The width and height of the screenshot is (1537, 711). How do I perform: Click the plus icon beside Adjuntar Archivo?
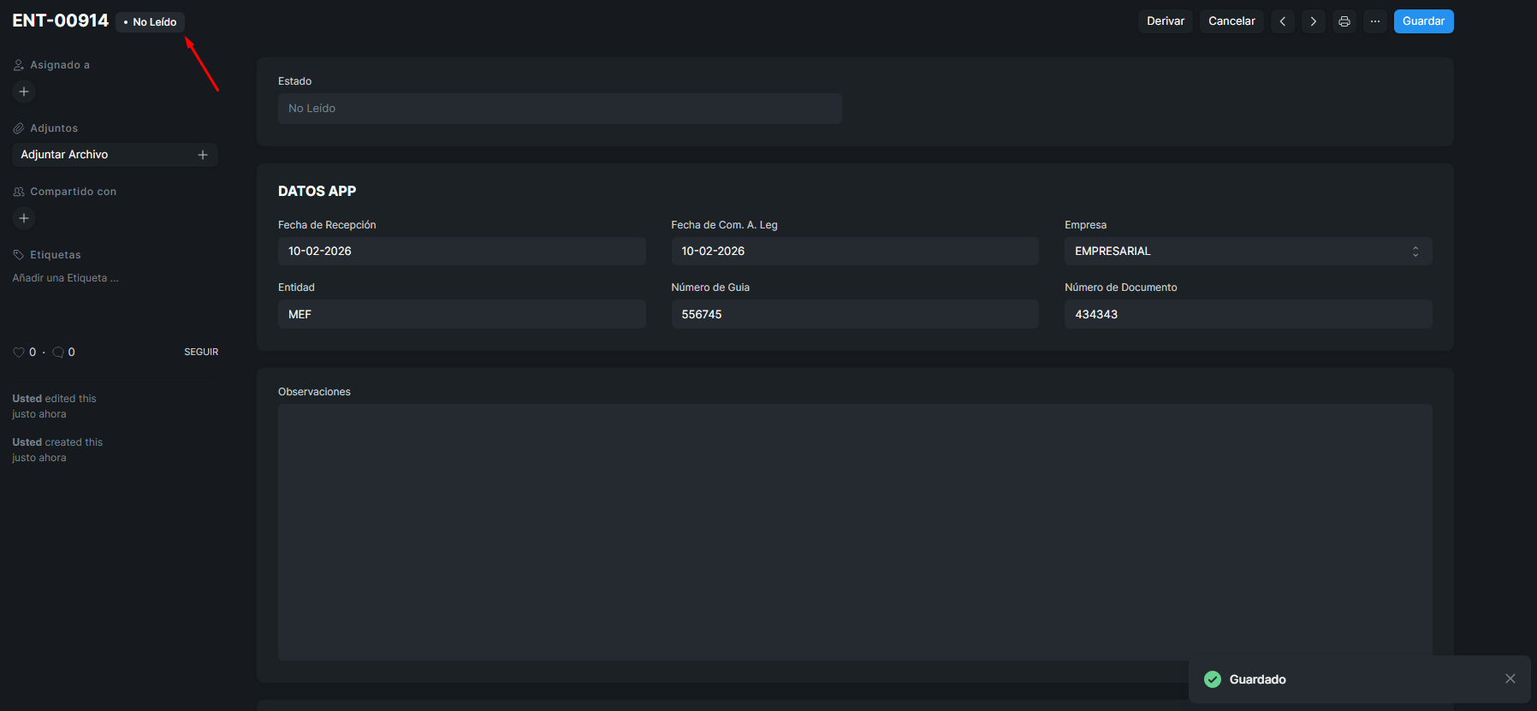click(x=203, y=155)
